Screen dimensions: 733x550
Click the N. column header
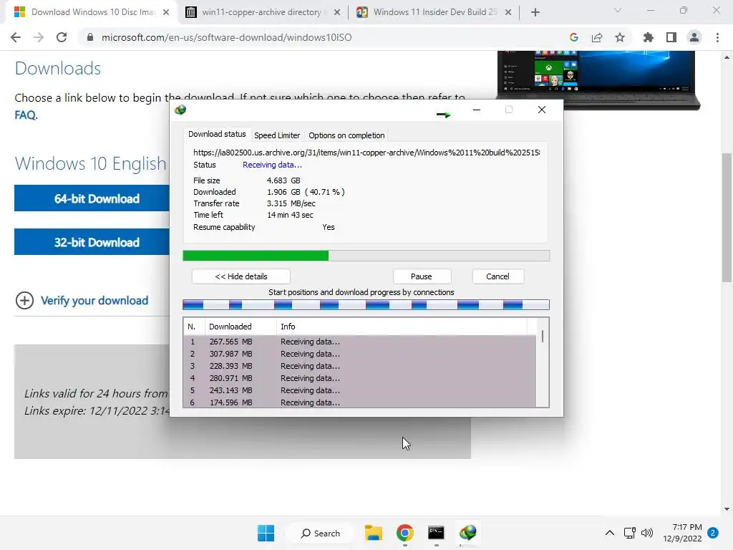click(194, 327)
